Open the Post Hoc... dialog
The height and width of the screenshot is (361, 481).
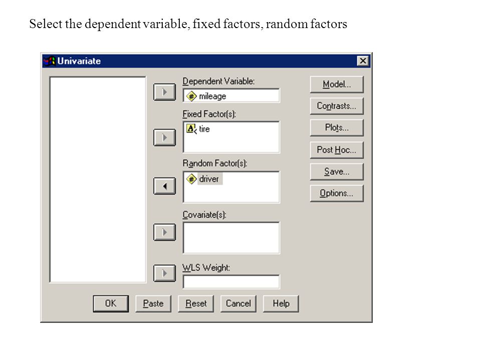coord(337,150)
